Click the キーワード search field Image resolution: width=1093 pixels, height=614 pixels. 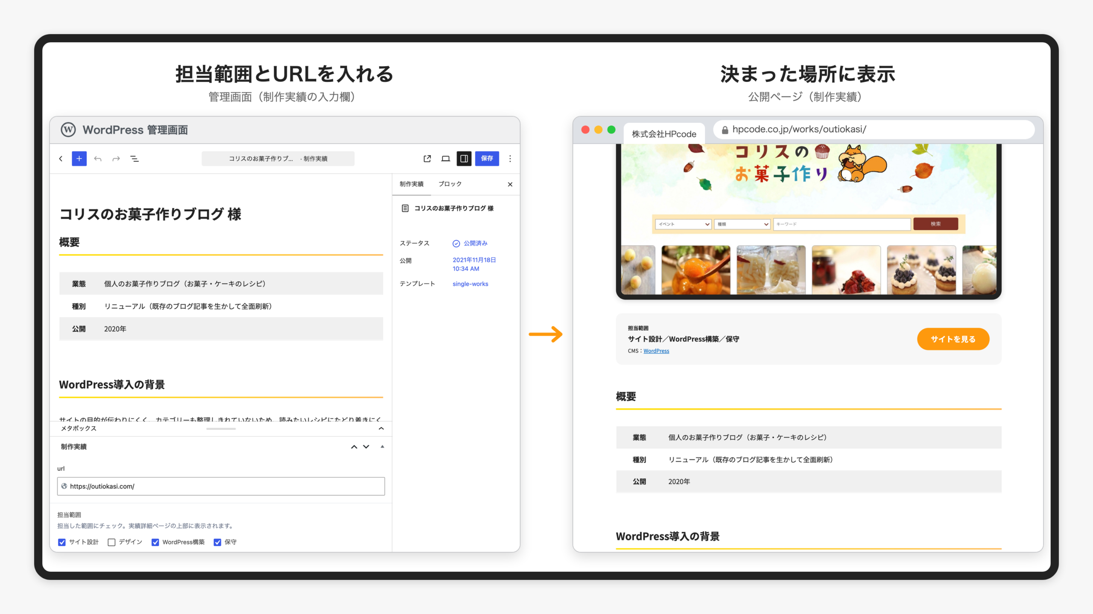pyautogui.click(x=842, y=224)
